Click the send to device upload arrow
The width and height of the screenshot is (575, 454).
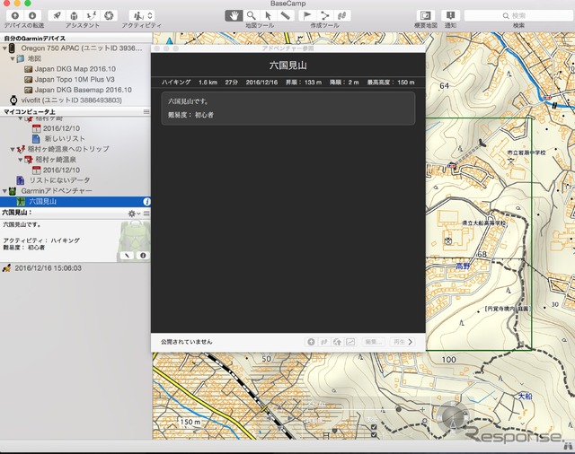[15, 15]
